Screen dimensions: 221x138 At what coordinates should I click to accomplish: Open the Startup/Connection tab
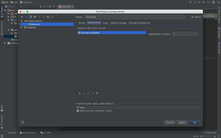click(x=139, y=23)
